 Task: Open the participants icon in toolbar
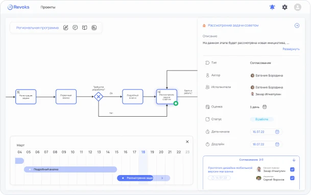(94, 28)
